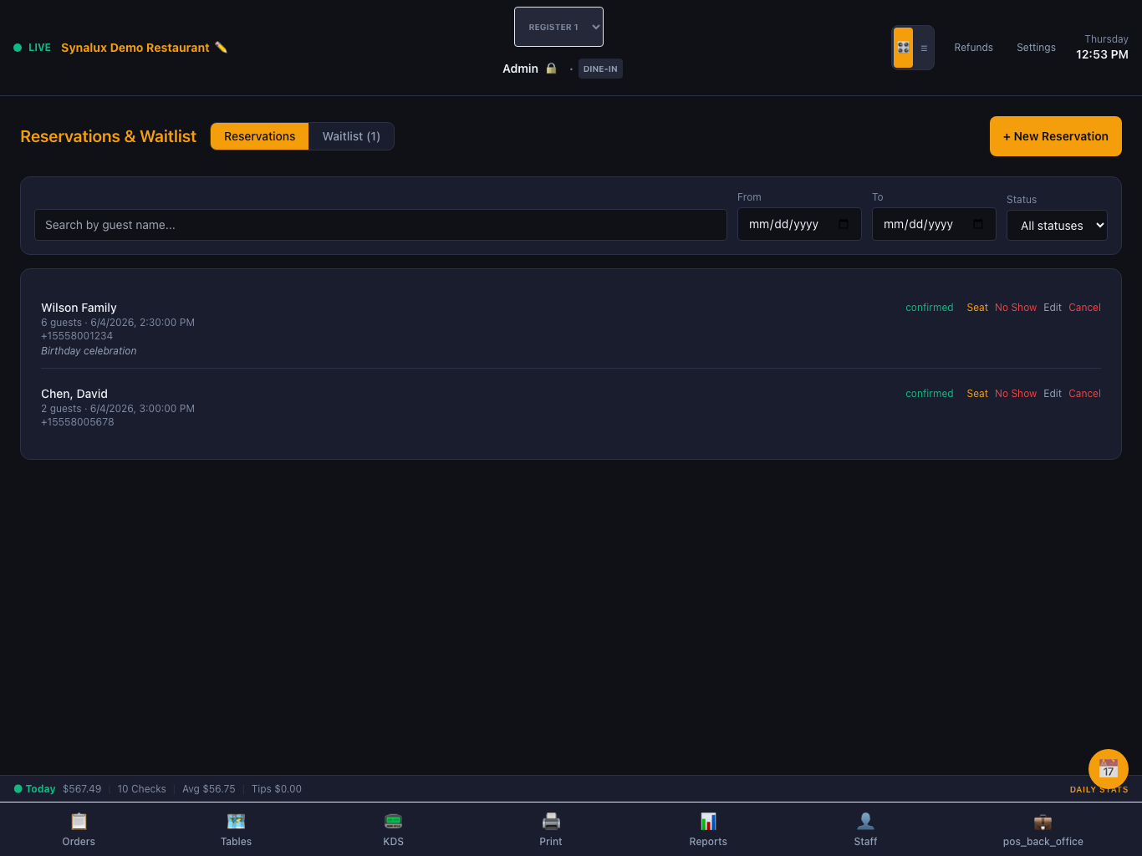Click the Birthday celebration note
The height and width of the screenshot is (856, 1142).
[89, 351]
